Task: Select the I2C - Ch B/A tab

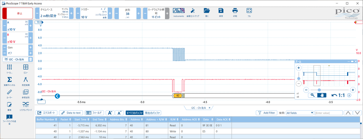Action: click(198, 108)
